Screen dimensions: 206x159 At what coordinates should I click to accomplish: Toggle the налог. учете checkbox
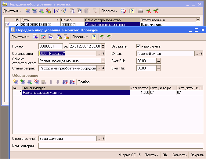[x=138, y=46]
